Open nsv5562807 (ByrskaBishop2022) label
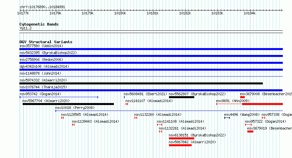The height and width of the screenshot is (158, 292). coord(197,94)
